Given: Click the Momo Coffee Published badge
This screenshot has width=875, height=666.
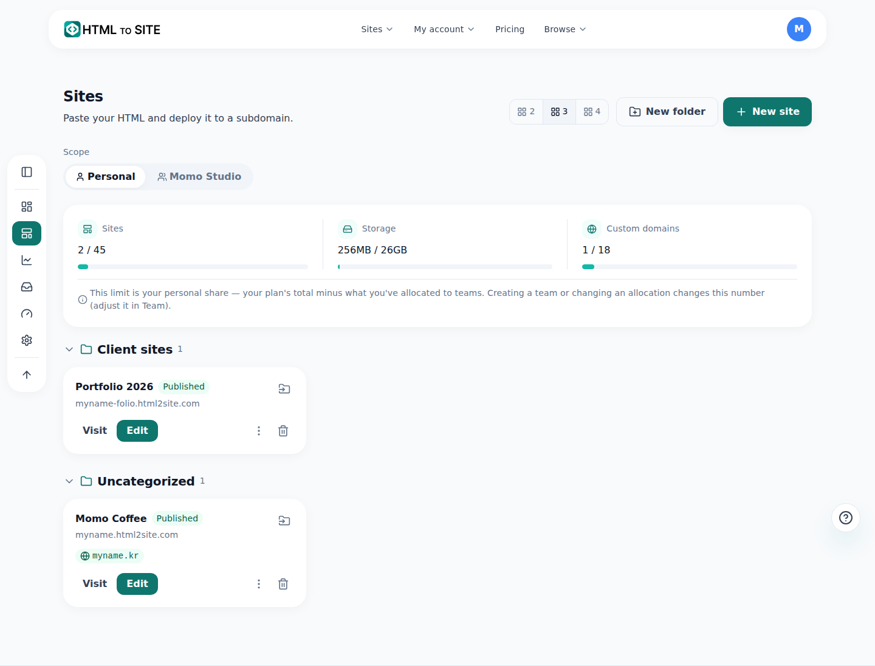Looking at the screenshot, I should click(x=177, y=518).
